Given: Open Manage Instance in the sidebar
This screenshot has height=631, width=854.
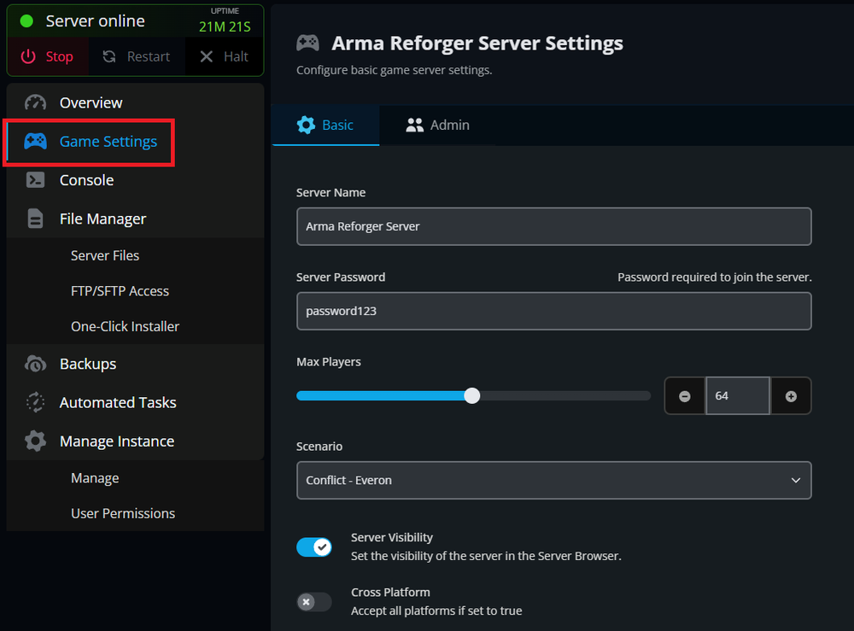Looking at the screenshot, I should click(135, 441).
